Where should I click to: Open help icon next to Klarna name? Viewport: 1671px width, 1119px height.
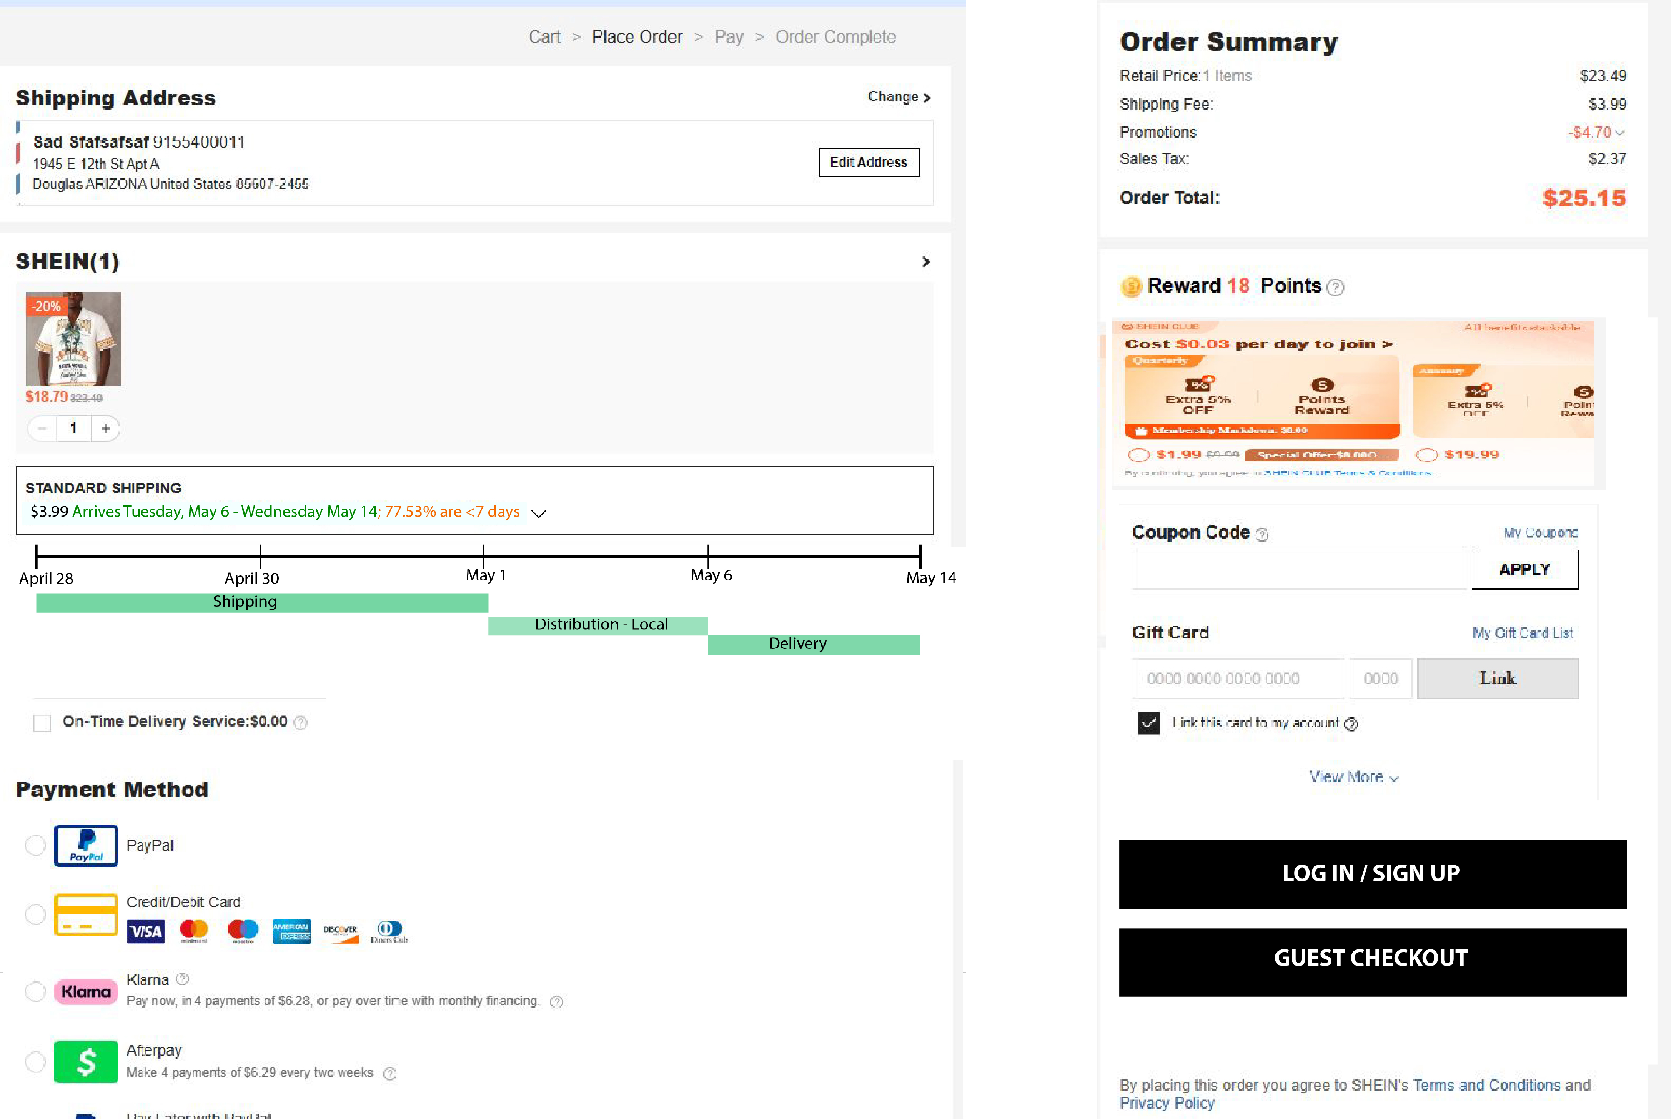(182, 978)
